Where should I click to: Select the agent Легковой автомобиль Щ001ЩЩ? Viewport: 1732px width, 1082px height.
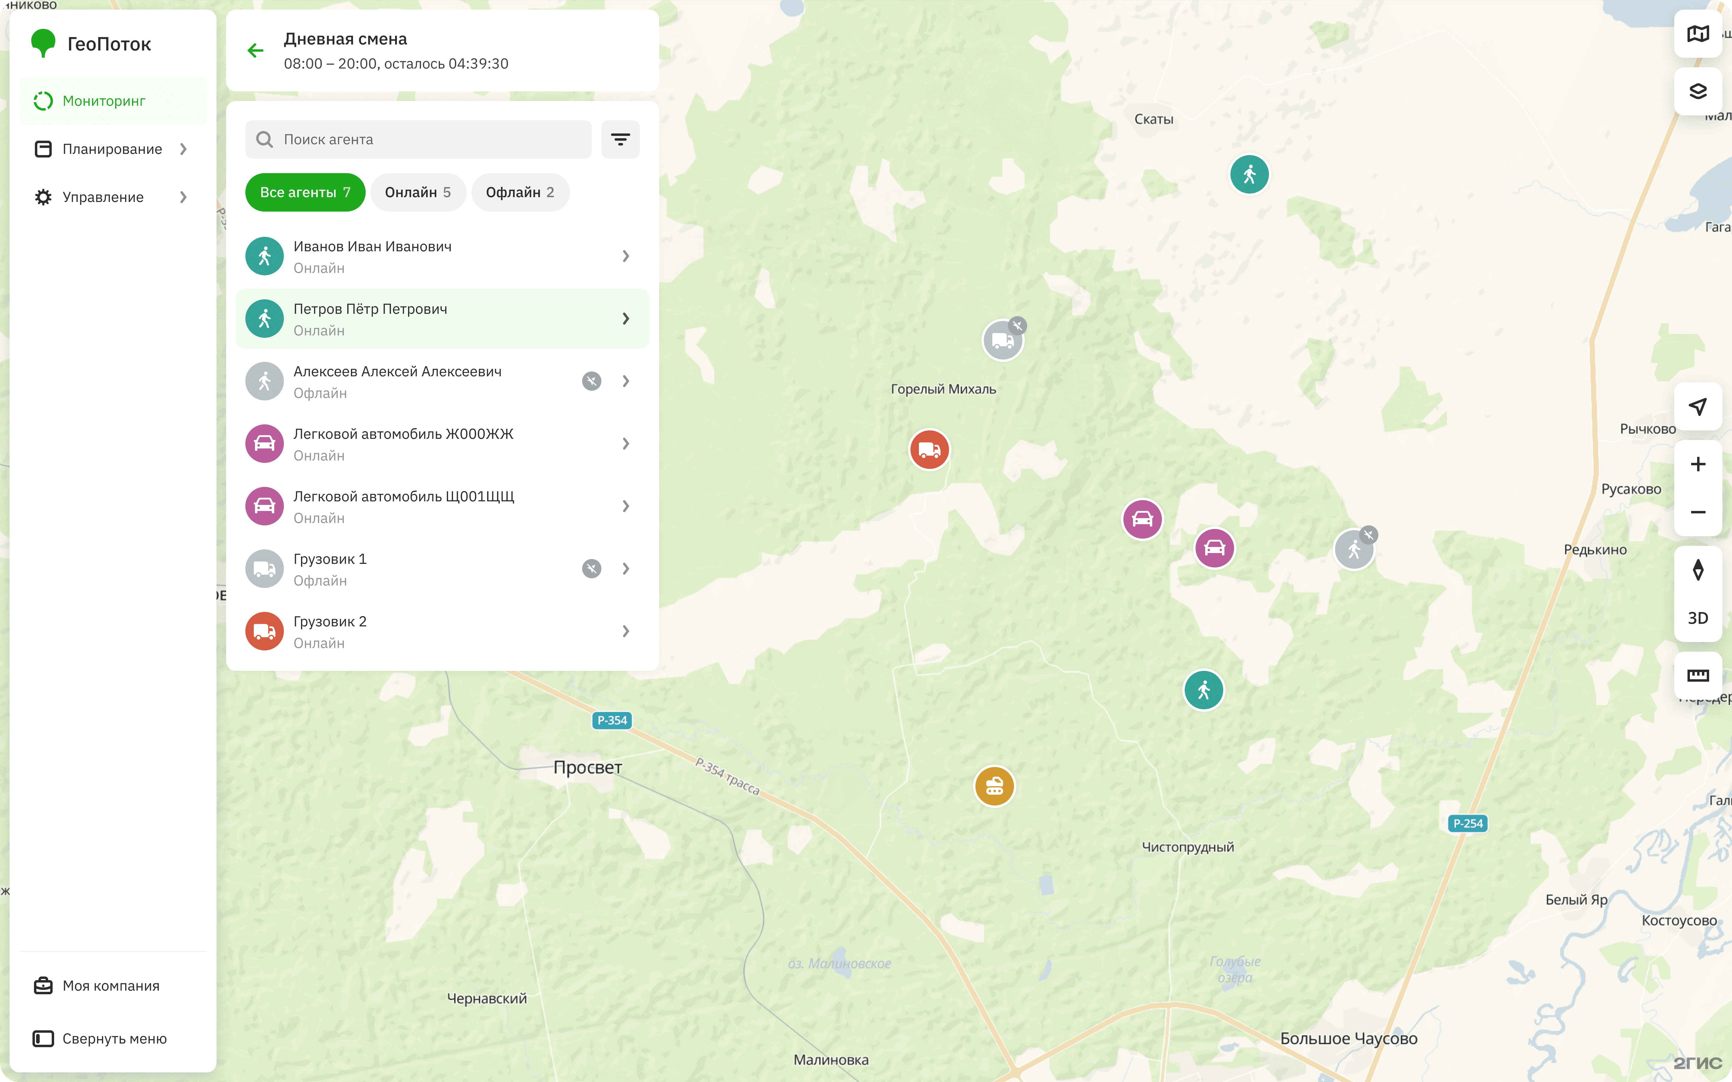pos(442,506)
